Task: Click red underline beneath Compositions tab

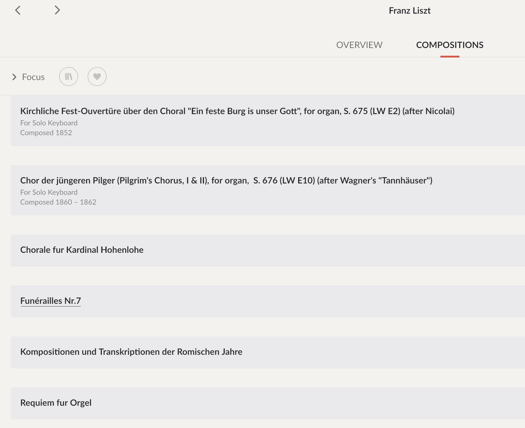Action: (x=450, y=56)
